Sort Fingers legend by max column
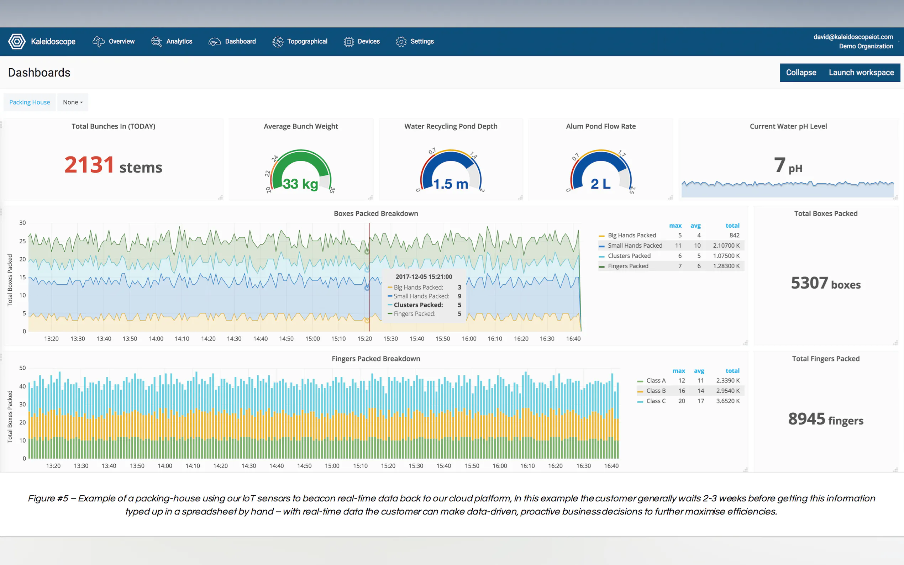The image size is (904, 565). point(678,371)
